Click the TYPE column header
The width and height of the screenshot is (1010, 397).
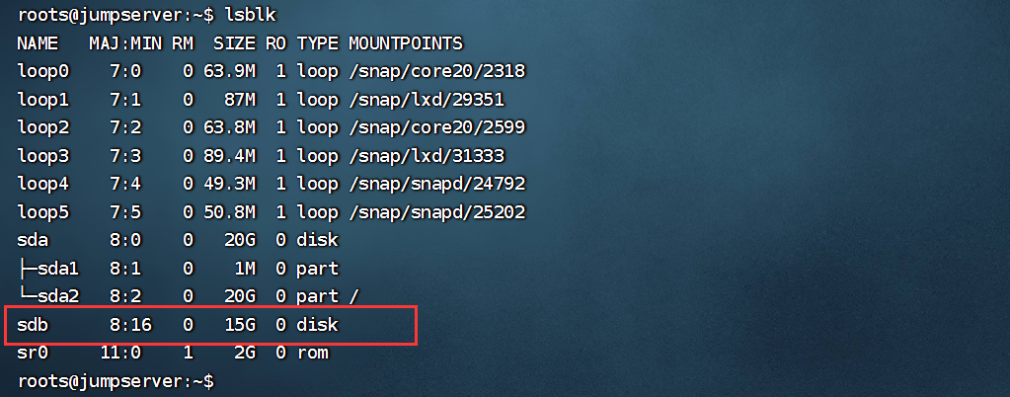coord(317,43)
